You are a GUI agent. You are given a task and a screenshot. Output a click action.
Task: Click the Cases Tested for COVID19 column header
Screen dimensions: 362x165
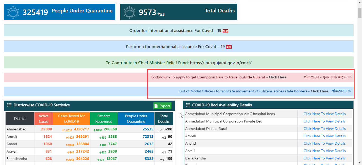[x=72, y=119]
